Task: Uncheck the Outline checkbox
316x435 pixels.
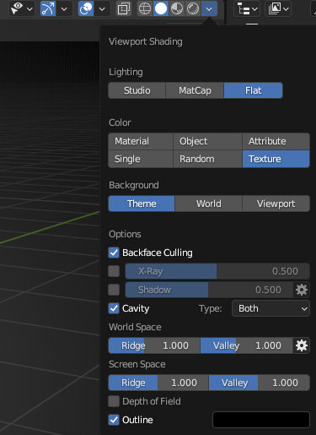Action: tap(114, 420)
